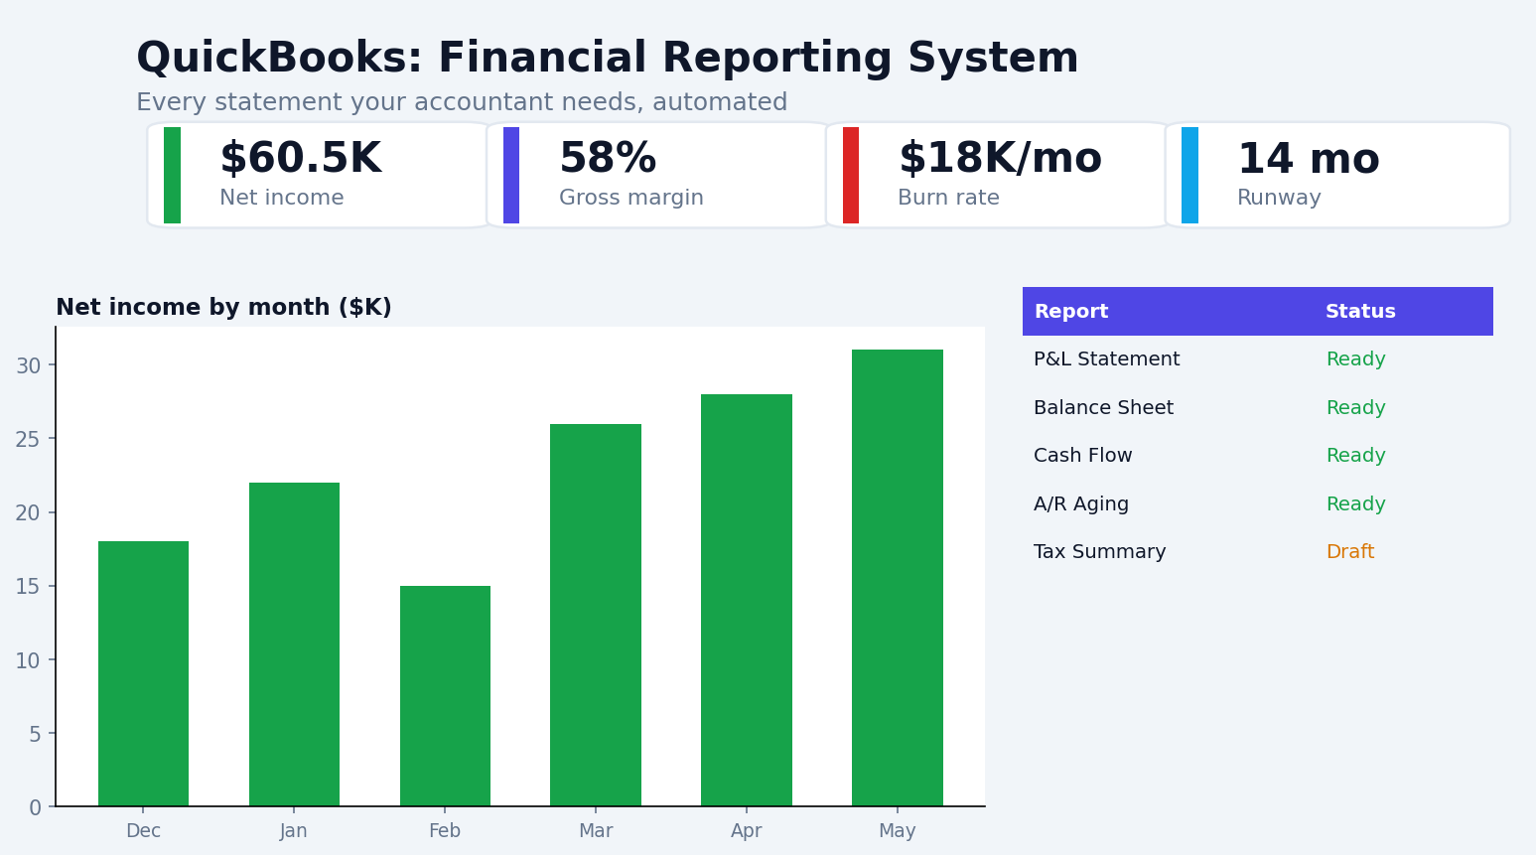
Task: Select the Net income card label
Action: (x=282, y=198)
